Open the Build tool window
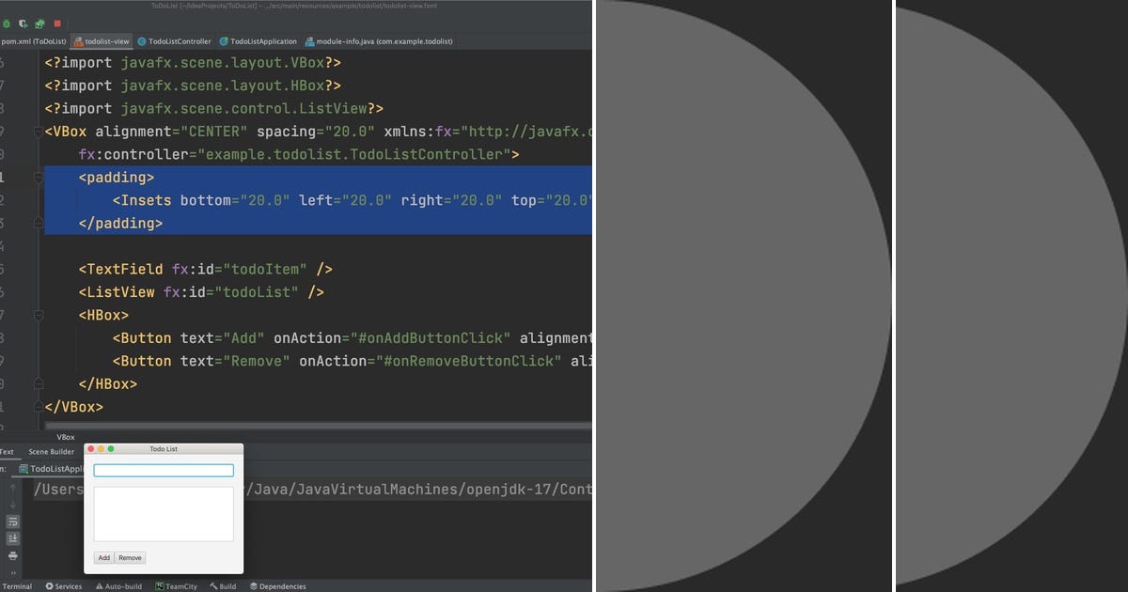Image resolution: width=1128 pixels, height=592 pixels. (224, 585)
